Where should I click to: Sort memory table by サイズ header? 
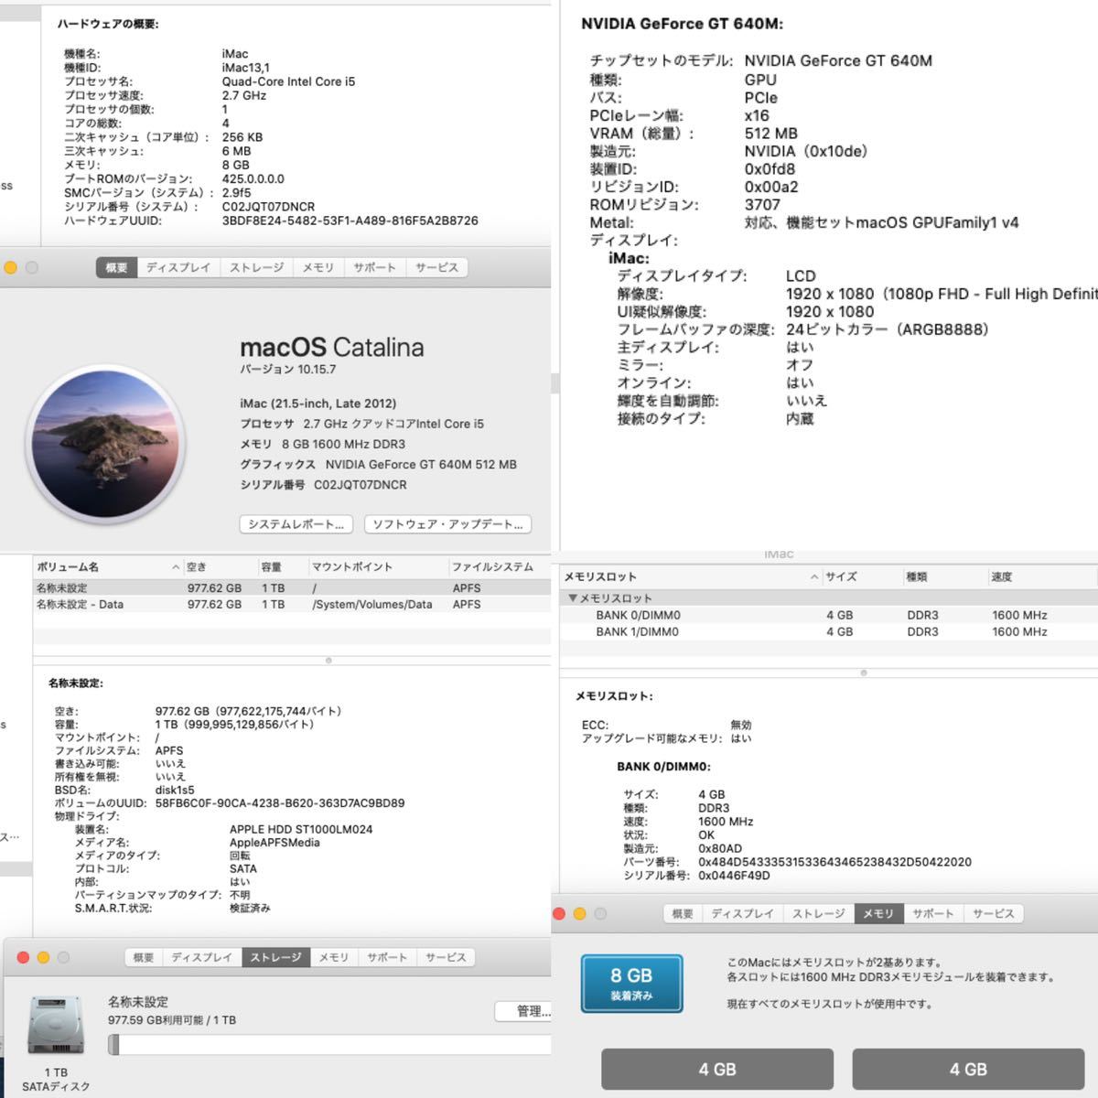[x=861, y=577]
